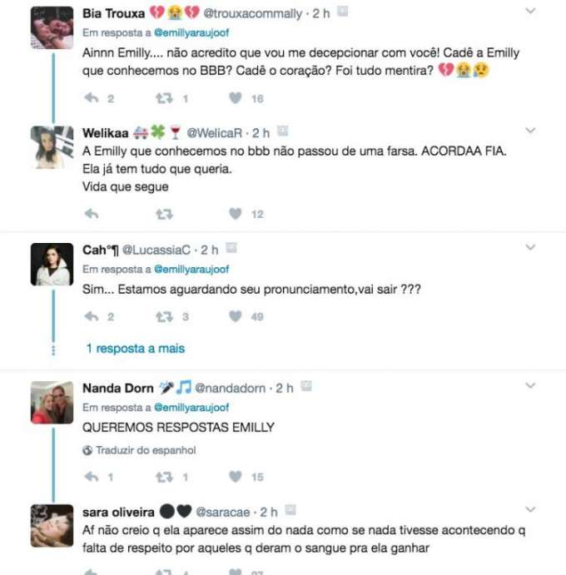Like Cah's tweet with 49 likes
This screenshot has width=566, height=575.
coord(236,316)
